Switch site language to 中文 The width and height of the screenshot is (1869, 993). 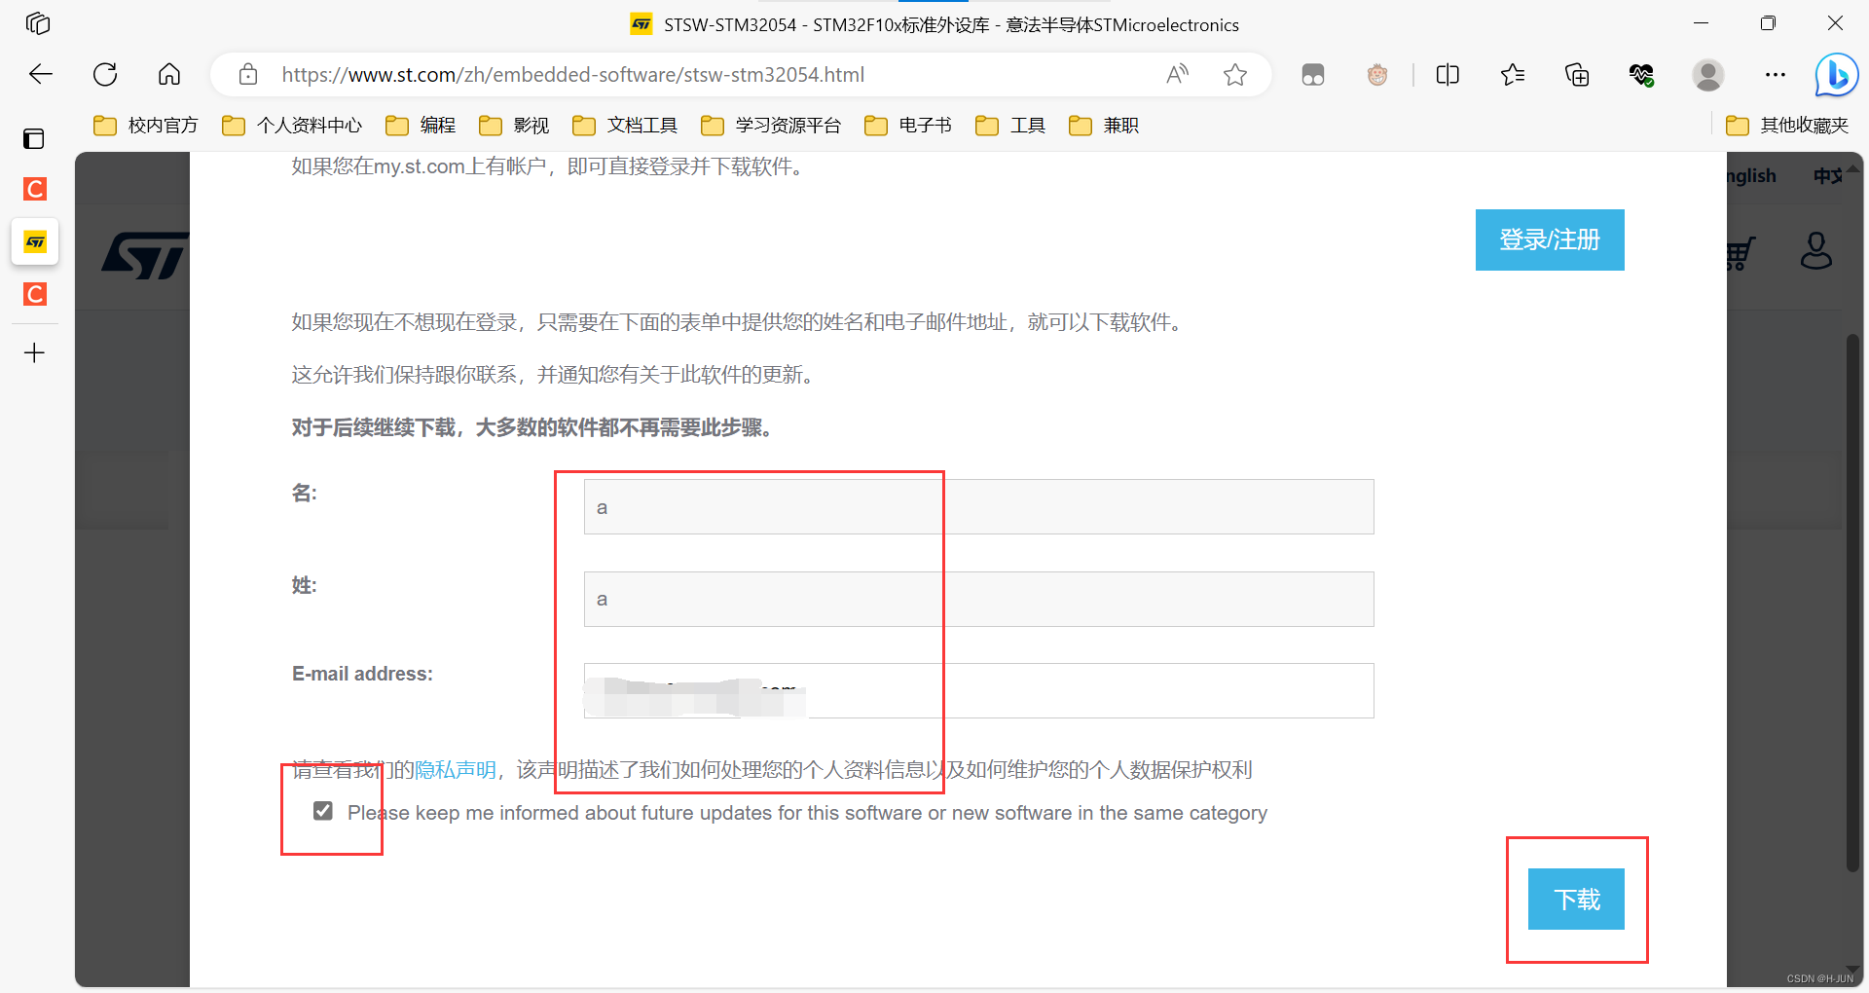1827,176
